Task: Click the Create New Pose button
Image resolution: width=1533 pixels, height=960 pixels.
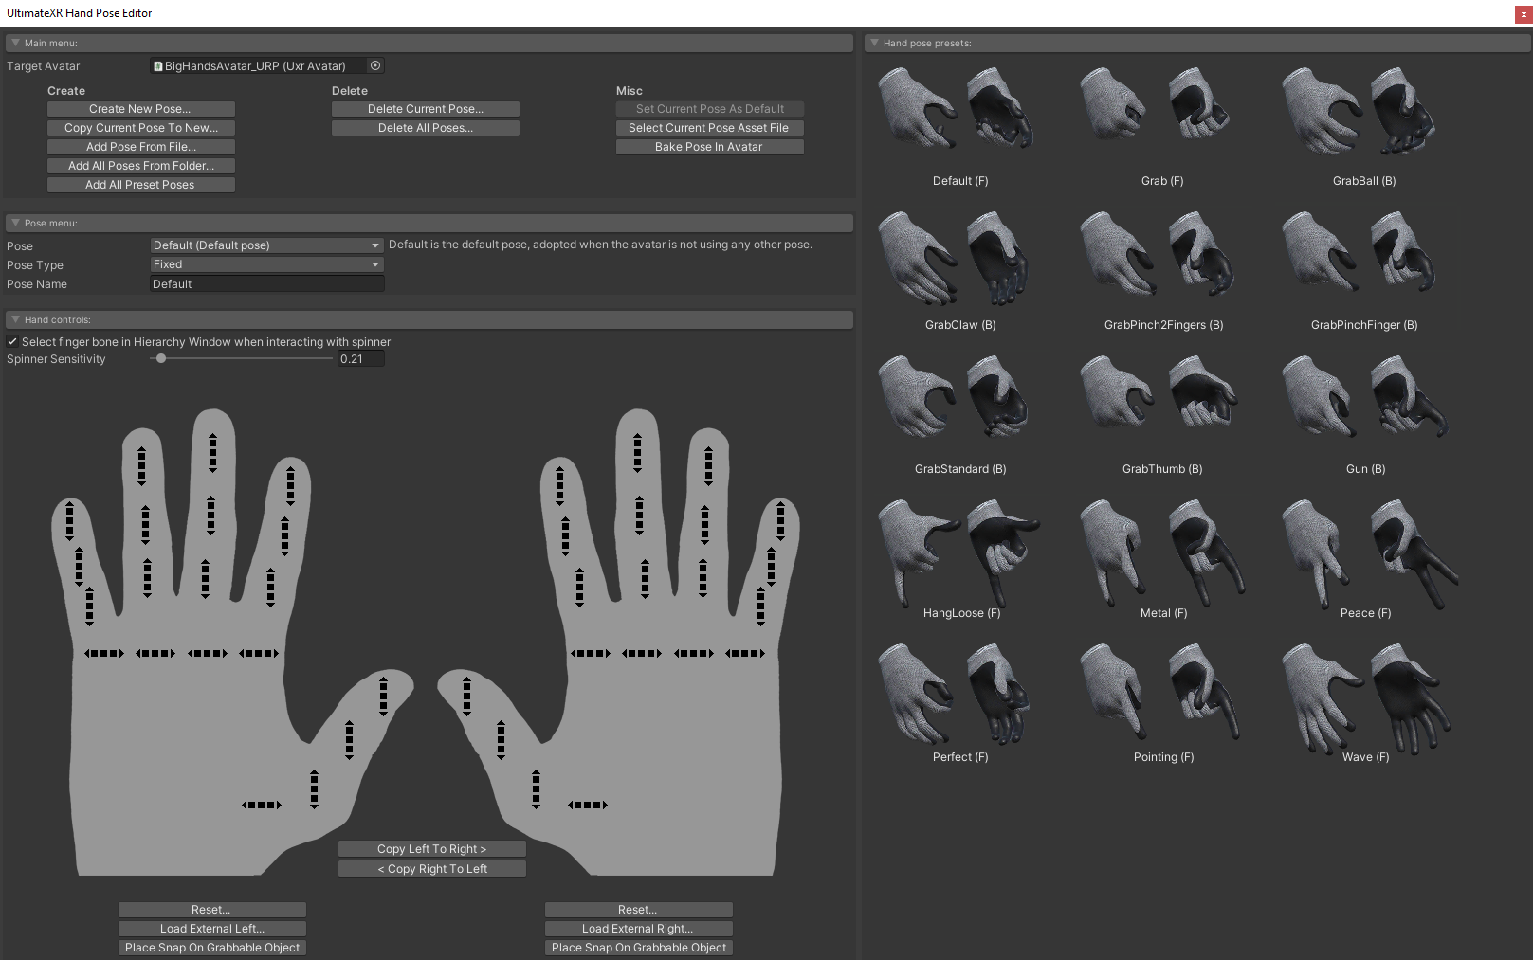Action: coord(141,109)
